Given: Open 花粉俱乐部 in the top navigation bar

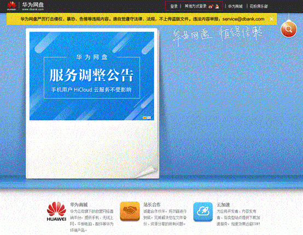Looking at the screenshot, I should 259,7.
